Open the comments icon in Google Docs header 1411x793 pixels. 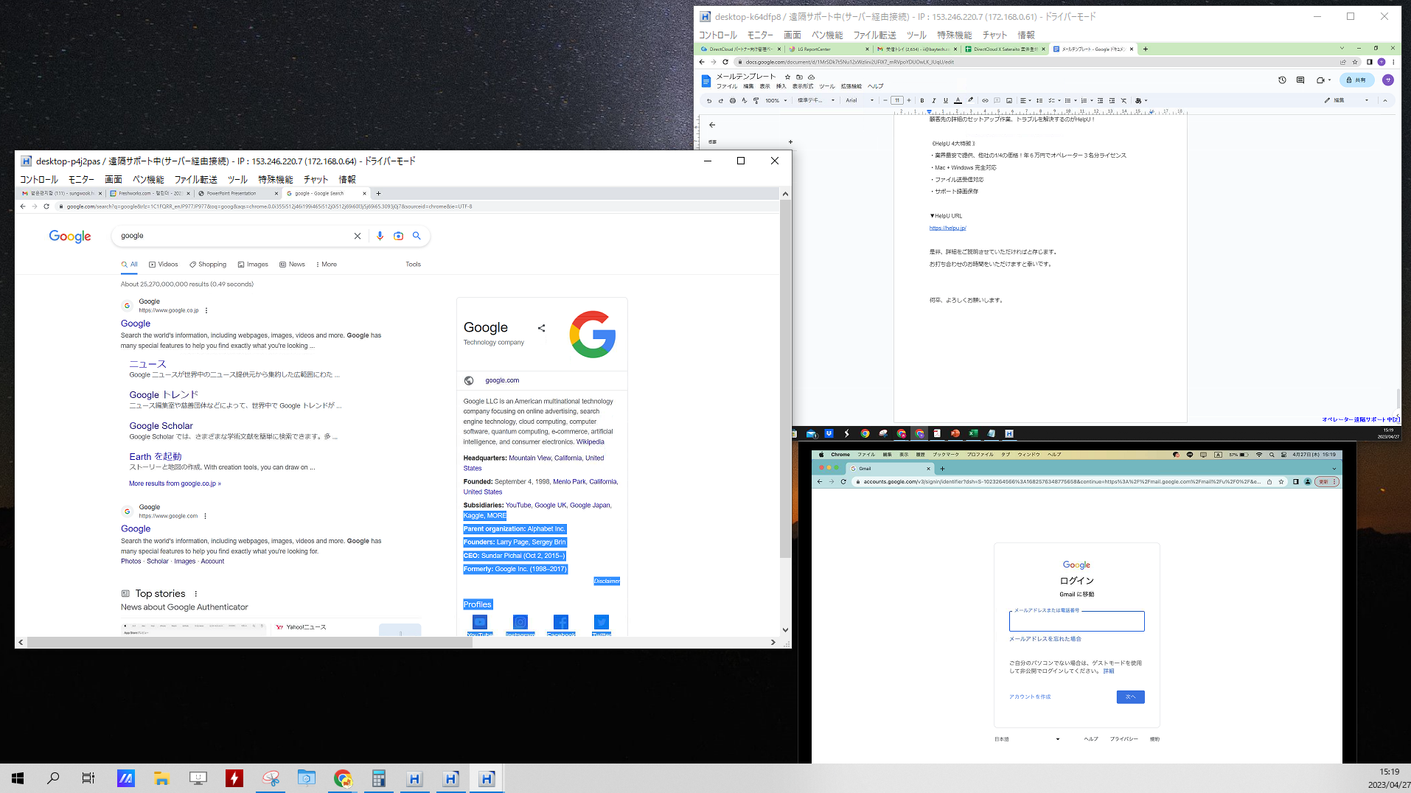(x=1300, y=80)
